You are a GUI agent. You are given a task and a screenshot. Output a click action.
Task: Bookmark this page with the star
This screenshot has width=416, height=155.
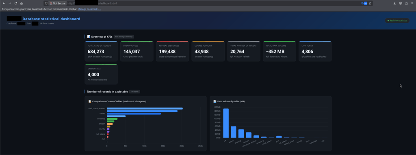click(x=370, y=3)
